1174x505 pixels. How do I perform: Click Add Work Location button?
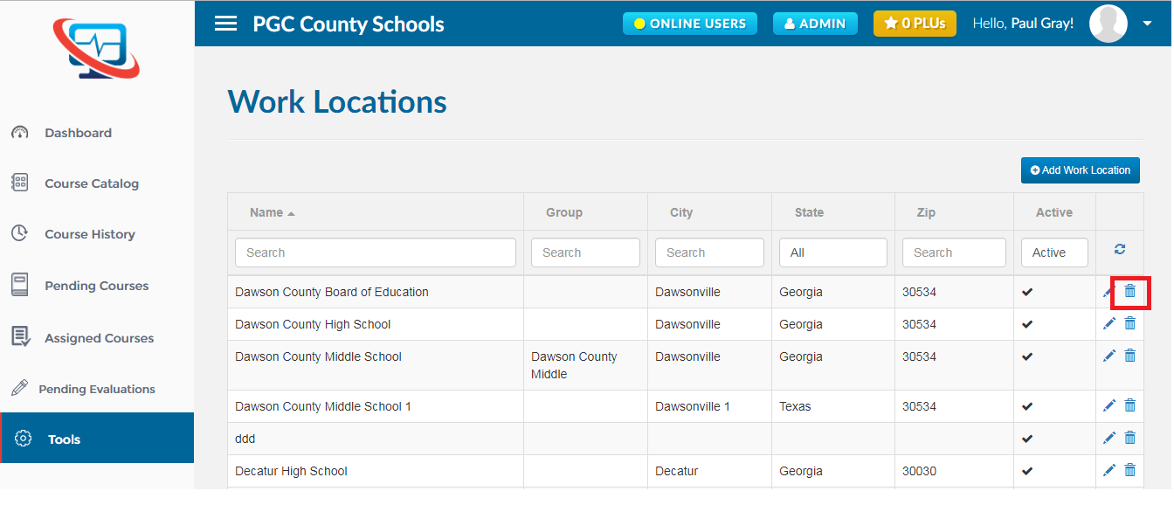[x=1081, y=170]
